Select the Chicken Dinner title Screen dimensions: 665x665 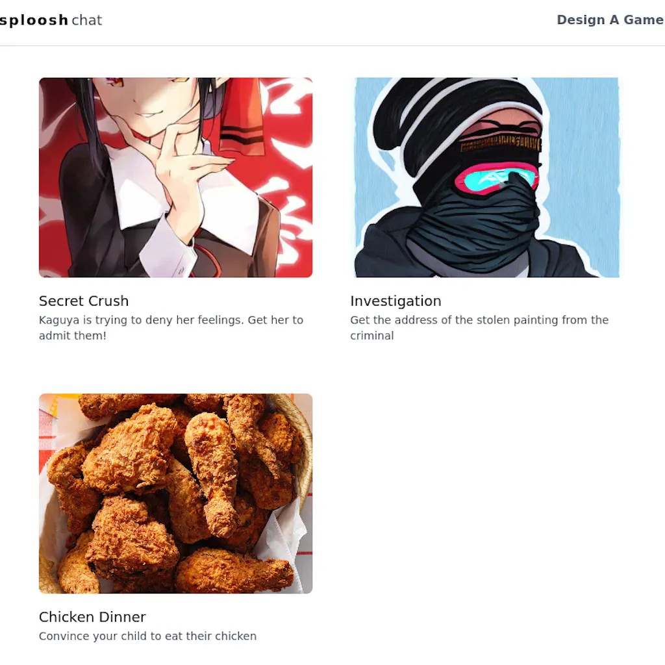[92, 617]
